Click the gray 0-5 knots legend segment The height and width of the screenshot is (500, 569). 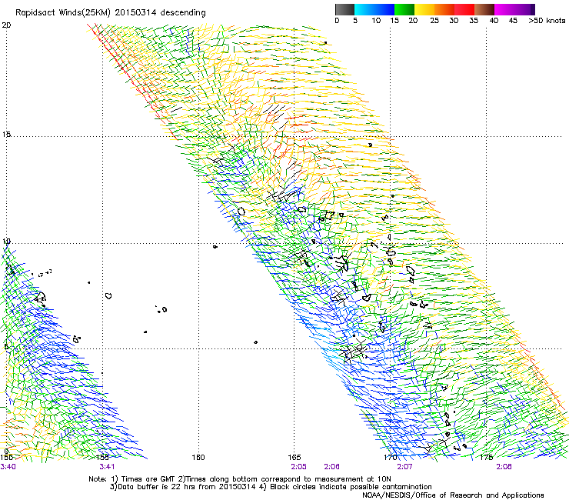(344, 9)
